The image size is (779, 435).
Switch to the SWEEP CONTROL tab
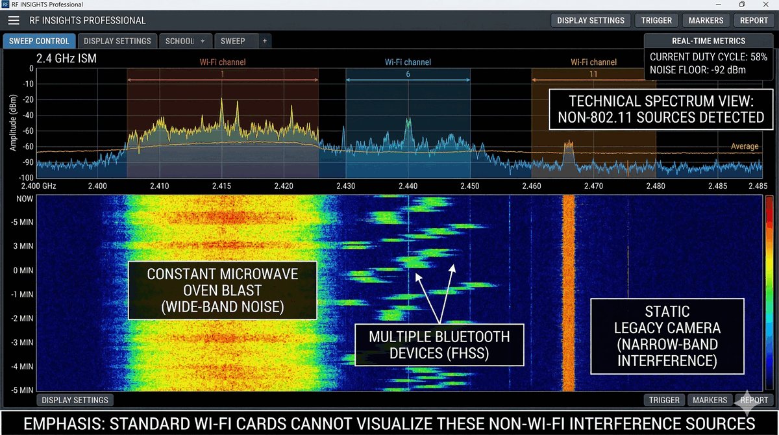[39, 41]
